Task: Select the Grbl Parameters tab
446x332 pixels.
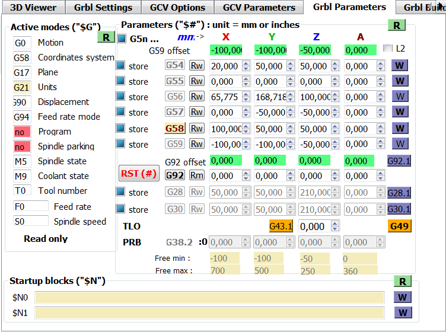Action: coord(349,7)
